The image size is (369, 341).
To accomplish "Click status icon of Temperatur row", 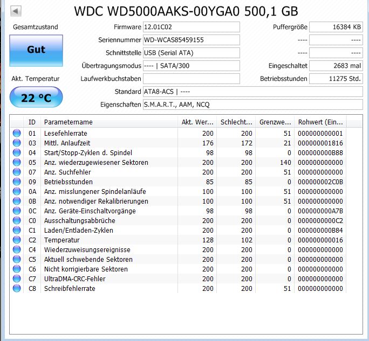I will [17, 240].
